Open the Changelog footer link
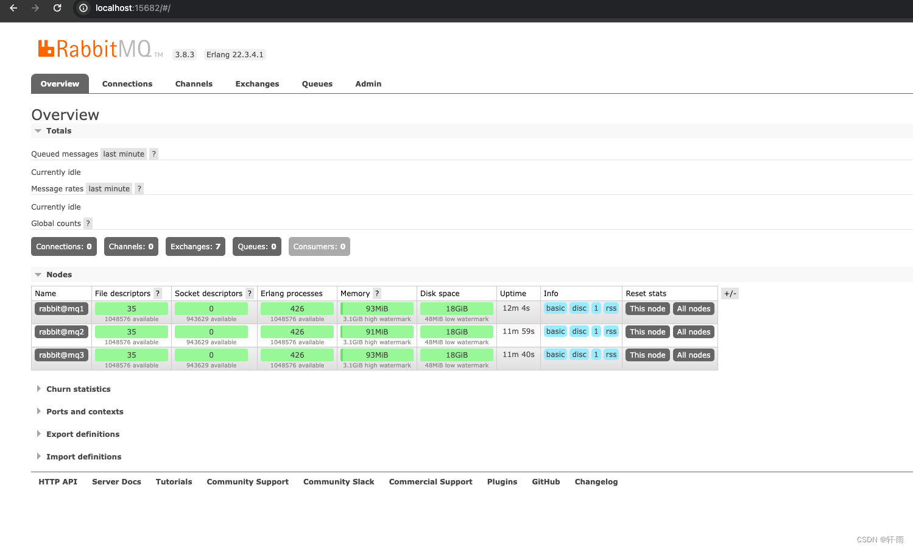Image resolution: width=913 pixels, height=549 pixels. click(x=596, y=482)
